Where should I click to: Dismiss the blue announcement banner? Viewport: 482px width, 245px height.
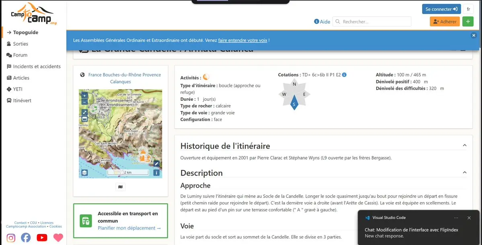(x=474, y=35)
